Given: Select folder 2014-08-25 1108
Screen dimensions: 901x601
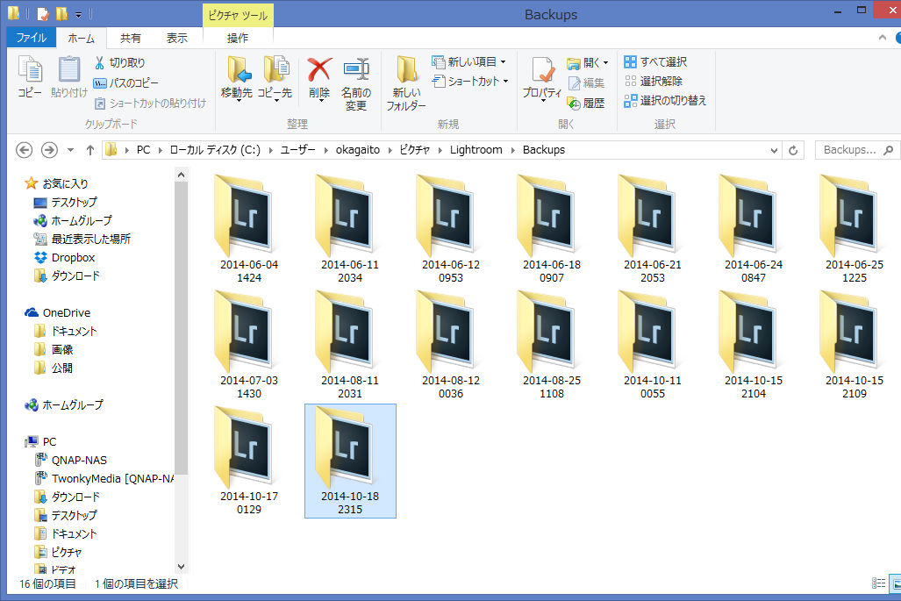Looking at the screenshot, I should click(552, 345).
